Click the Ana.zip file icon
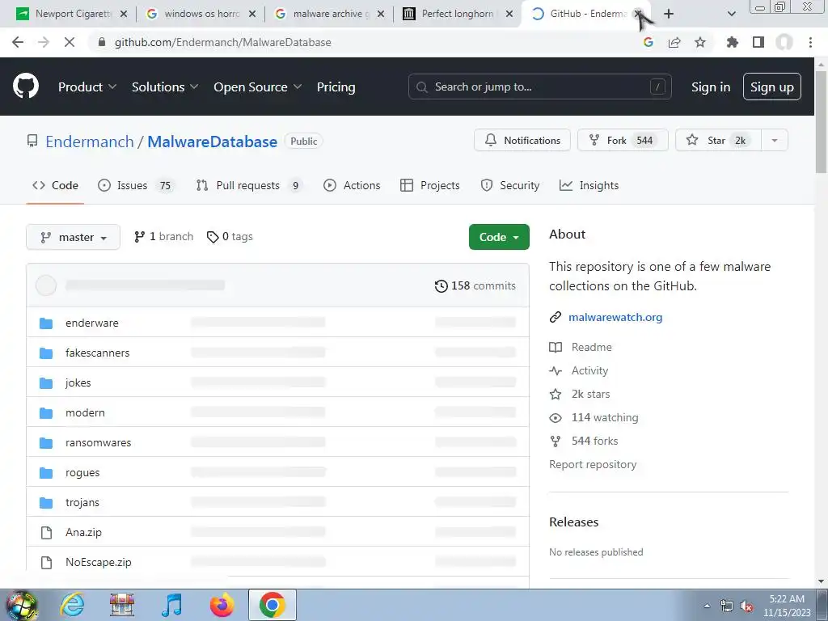The height and width of the screenshot is (621, 828). click(46, 533)
